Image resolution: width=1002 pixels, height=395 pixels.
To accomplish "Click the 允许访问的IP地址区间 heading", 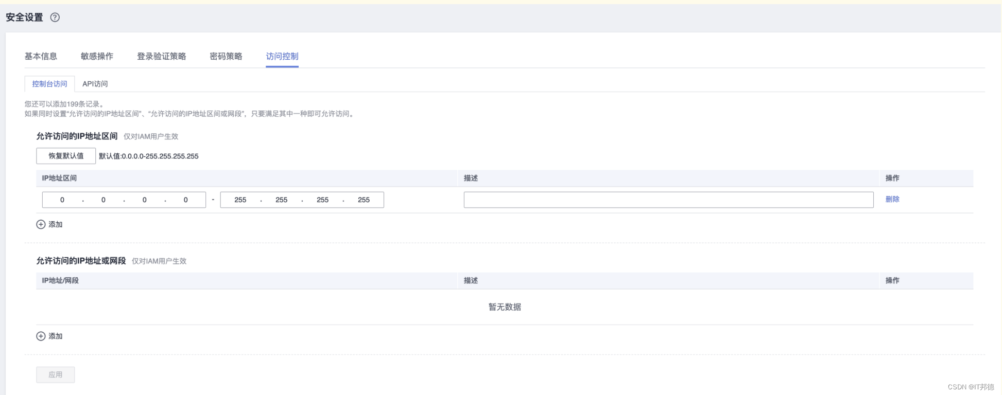I will coord(77,136).
